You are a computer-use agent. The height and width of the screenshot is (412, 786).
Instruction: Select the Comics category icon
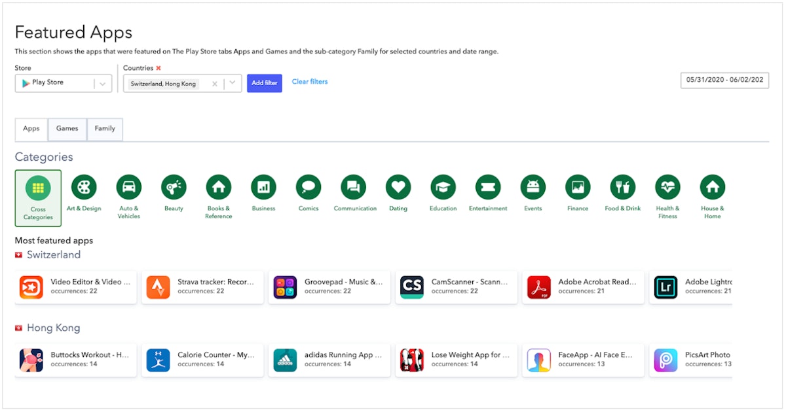[309, 188]
